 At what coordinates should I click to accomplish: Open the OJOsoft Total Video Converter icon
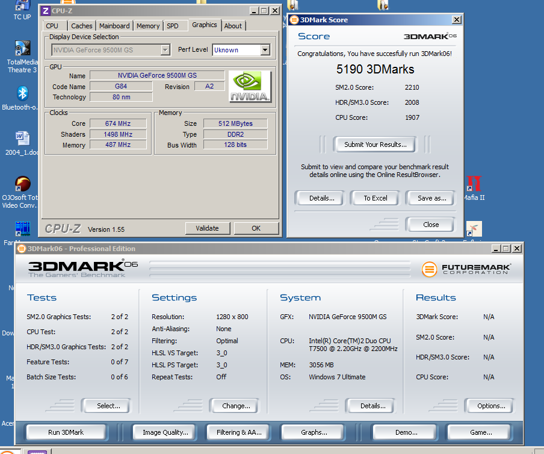[x=22, y=192]
